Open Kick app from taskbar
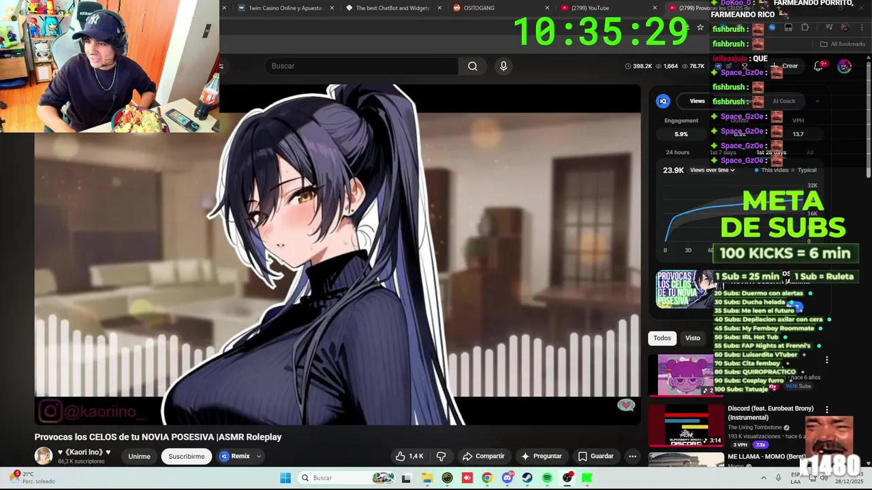Screen dimensions: 872x490 click(x=587, y=478)
